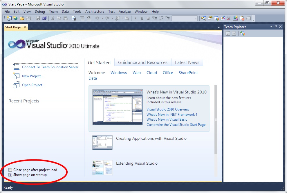Click the Open File folder icon
This screenshot has height=193, width=287.
(x=22, y=18)
